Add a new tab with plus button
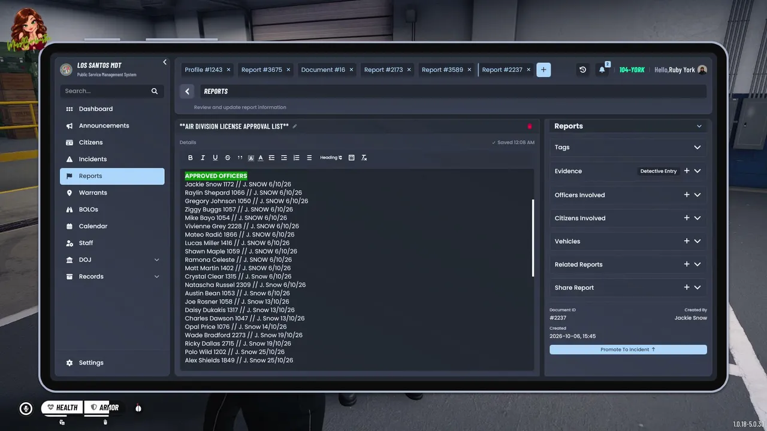 pos(543,70)
